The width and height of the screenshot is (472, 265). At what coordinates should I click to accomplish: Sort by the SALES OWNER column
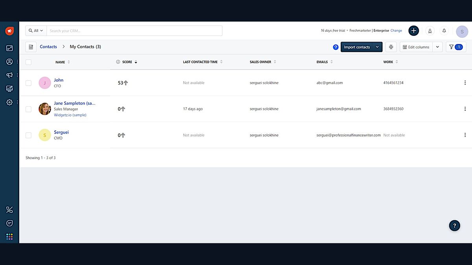pos(263,62)
